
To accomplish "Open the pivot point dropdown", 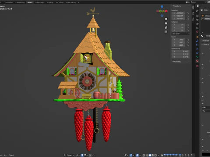I will tap(78, 155).
